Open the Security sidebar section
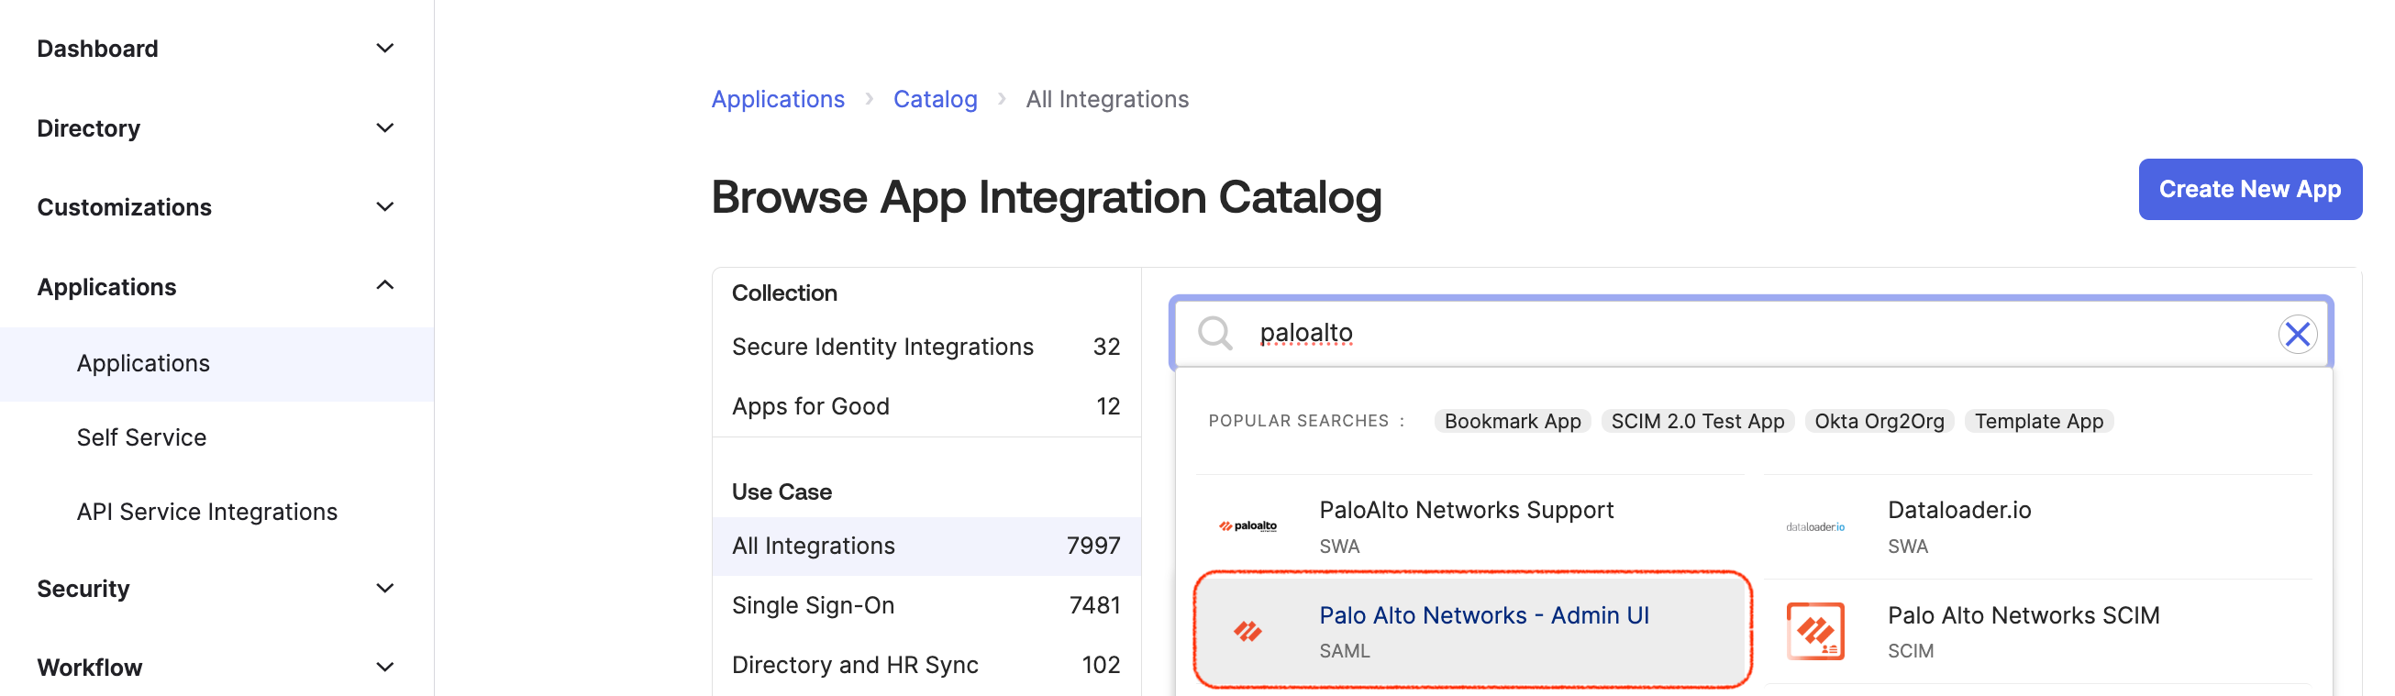The image size is (2395, 696). click(83, 588)
